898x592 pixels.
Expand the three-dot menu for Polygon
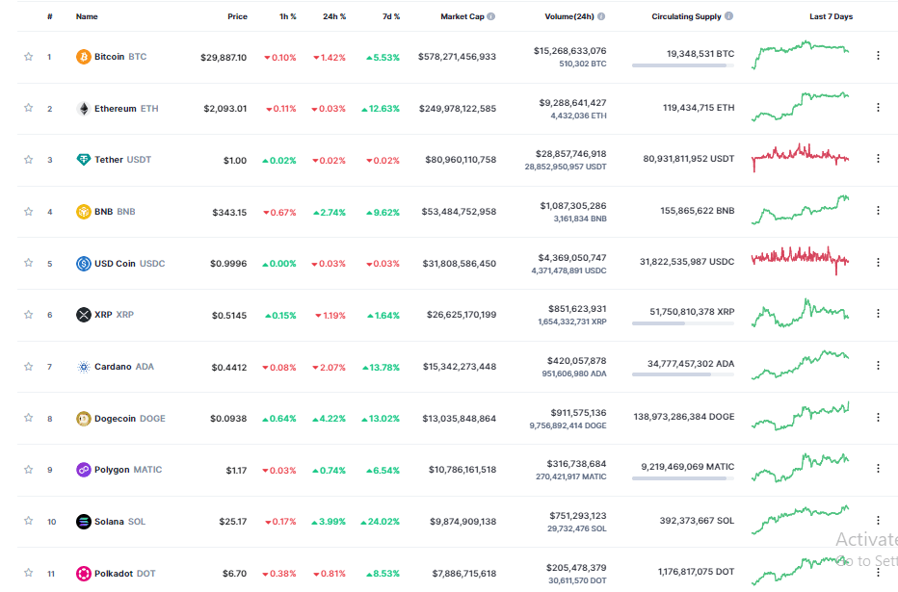pyautogui.click(x=878, y=469)
